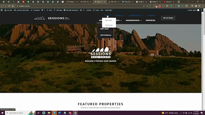Close the Themes browser tab

tap(77, 2)
